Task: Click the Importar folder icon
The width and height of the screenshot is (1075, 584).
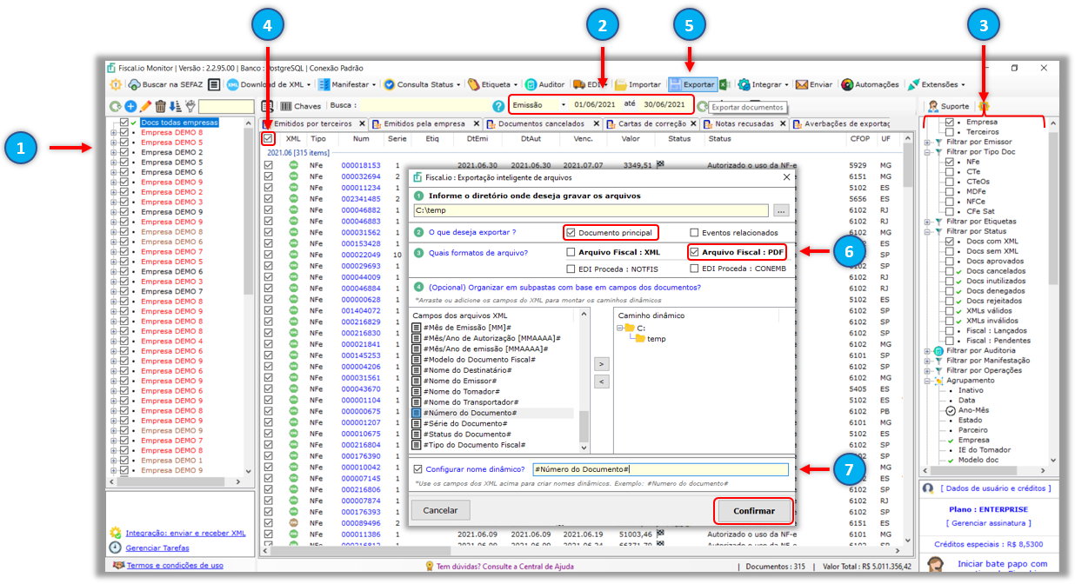Action: point(621,85)
